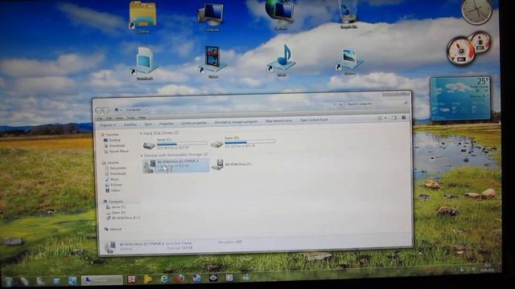Open the Edit menu
Image resolution: width=515 pixels, height=289 pixels.
point(109,118)
